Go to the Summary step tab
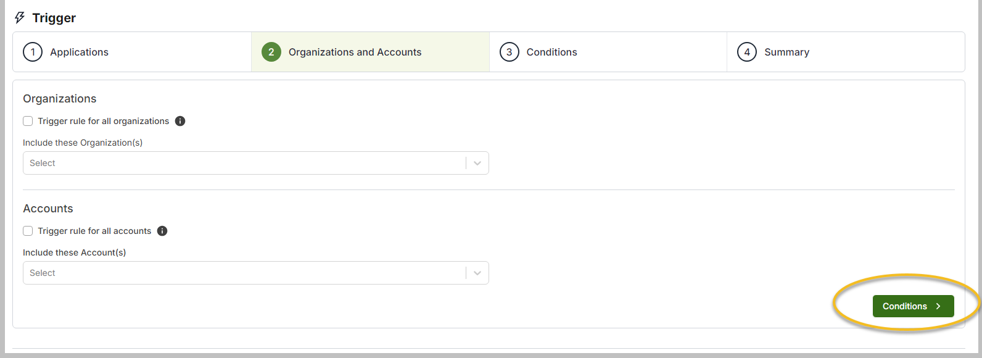982x358 pixels. point(786,52)
